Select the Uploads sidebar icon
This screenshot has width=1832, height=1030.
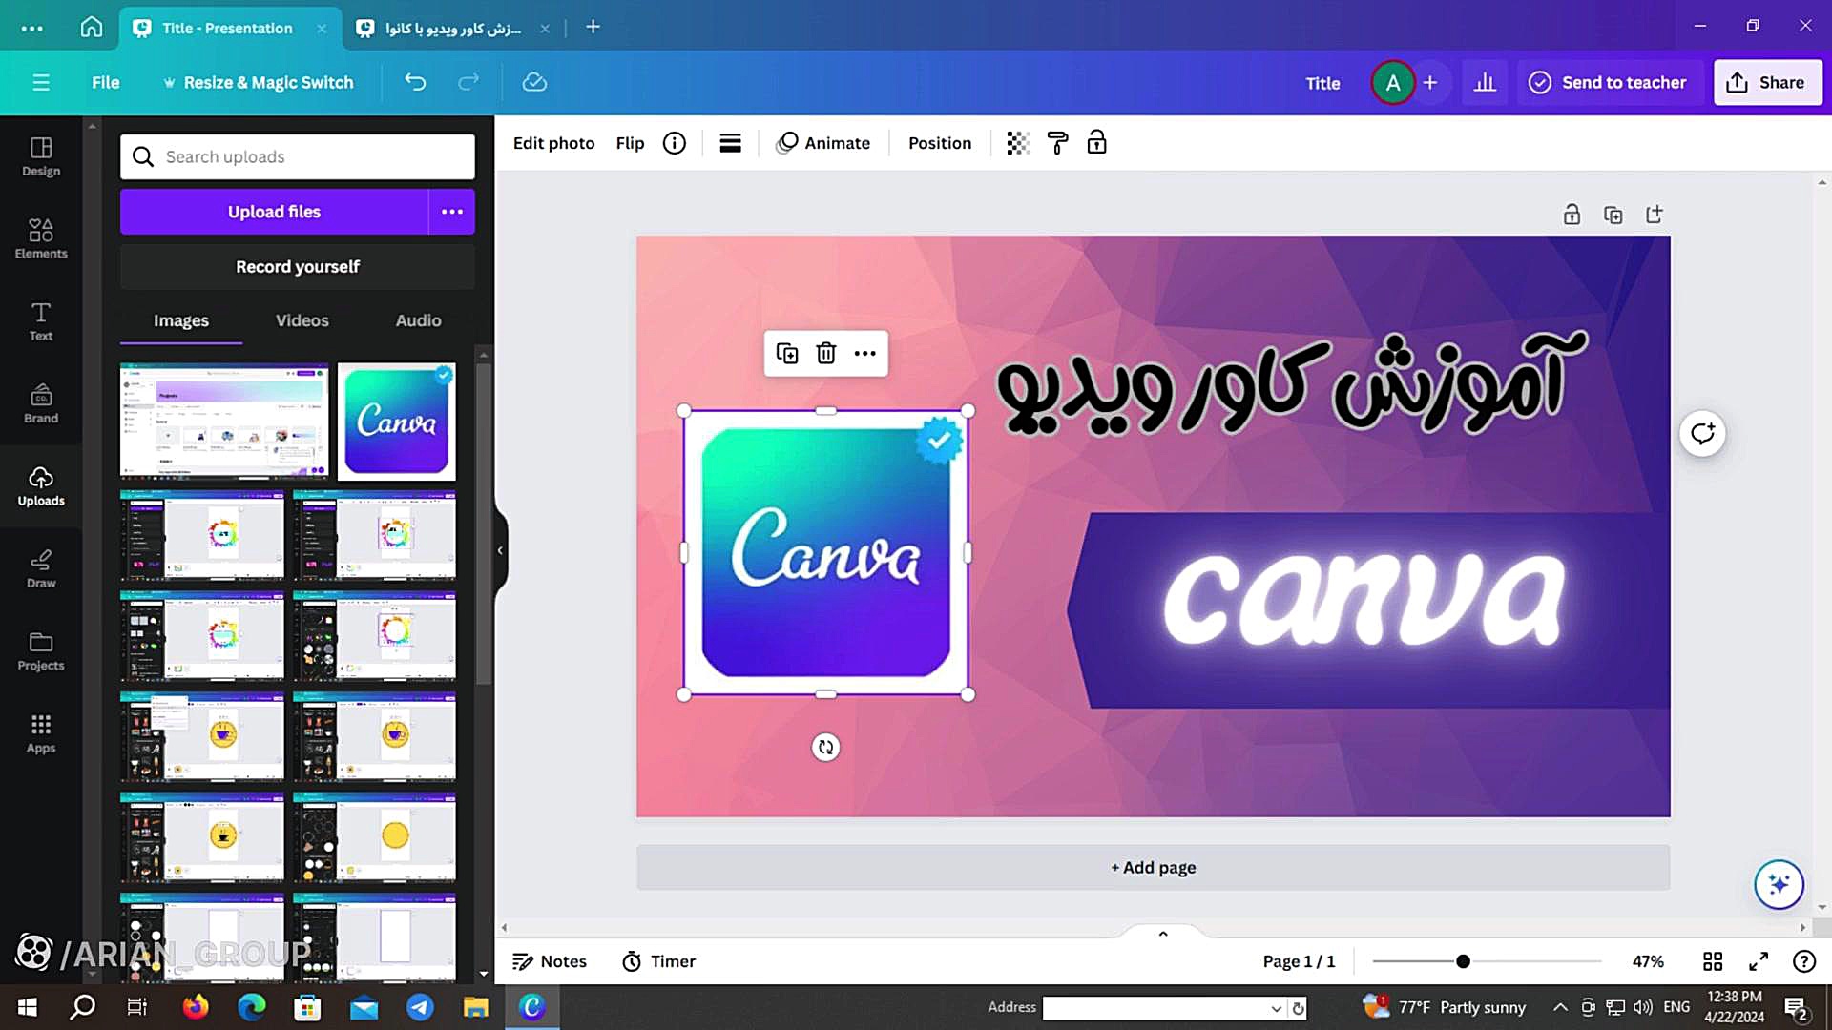click(x=41, y=486)
